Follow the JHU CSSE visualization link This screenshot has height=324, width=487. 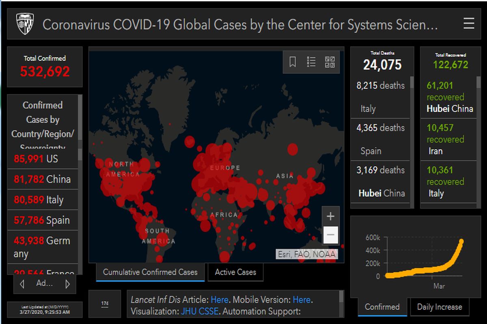point(199,311)
